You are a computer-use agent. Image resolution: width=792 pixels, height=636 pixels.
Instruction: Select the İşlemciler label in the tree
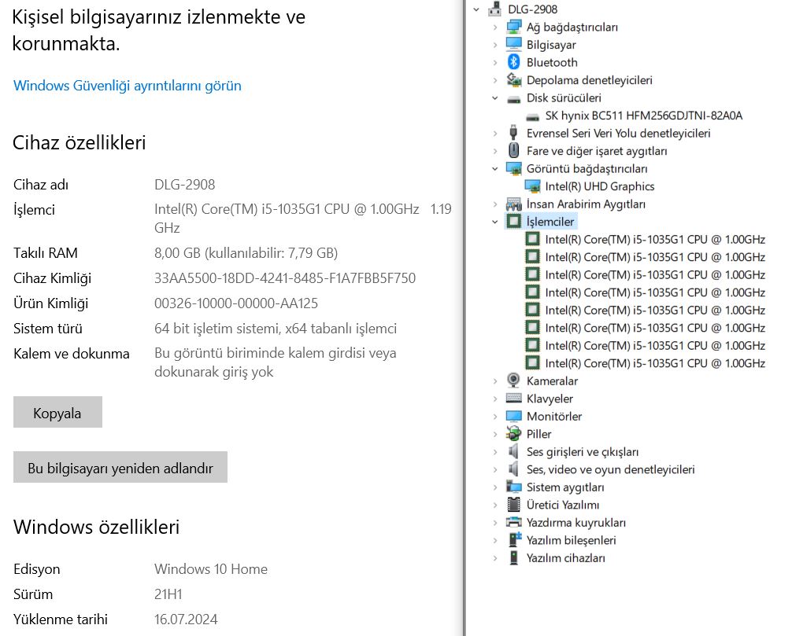(550, 222)
